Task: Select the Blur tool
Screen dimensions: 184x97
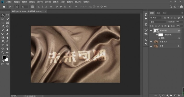Action: point(7,38)
